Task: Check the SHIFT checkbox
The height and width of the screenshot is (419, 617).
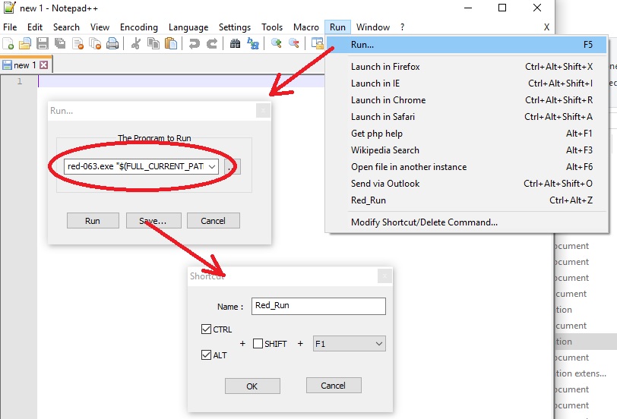Action: point(258,344)
